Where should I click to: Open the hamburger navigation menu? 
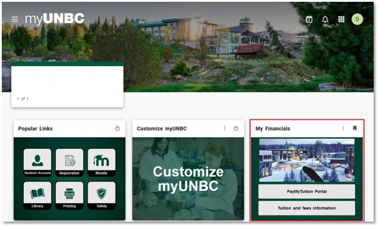tap(15, 19)
